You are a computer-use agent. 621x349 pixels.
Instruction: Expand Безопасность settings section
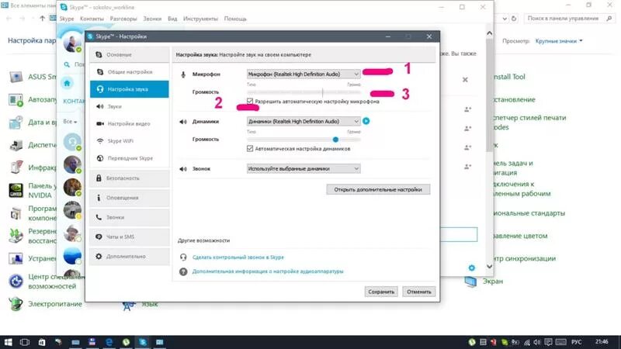129,178
